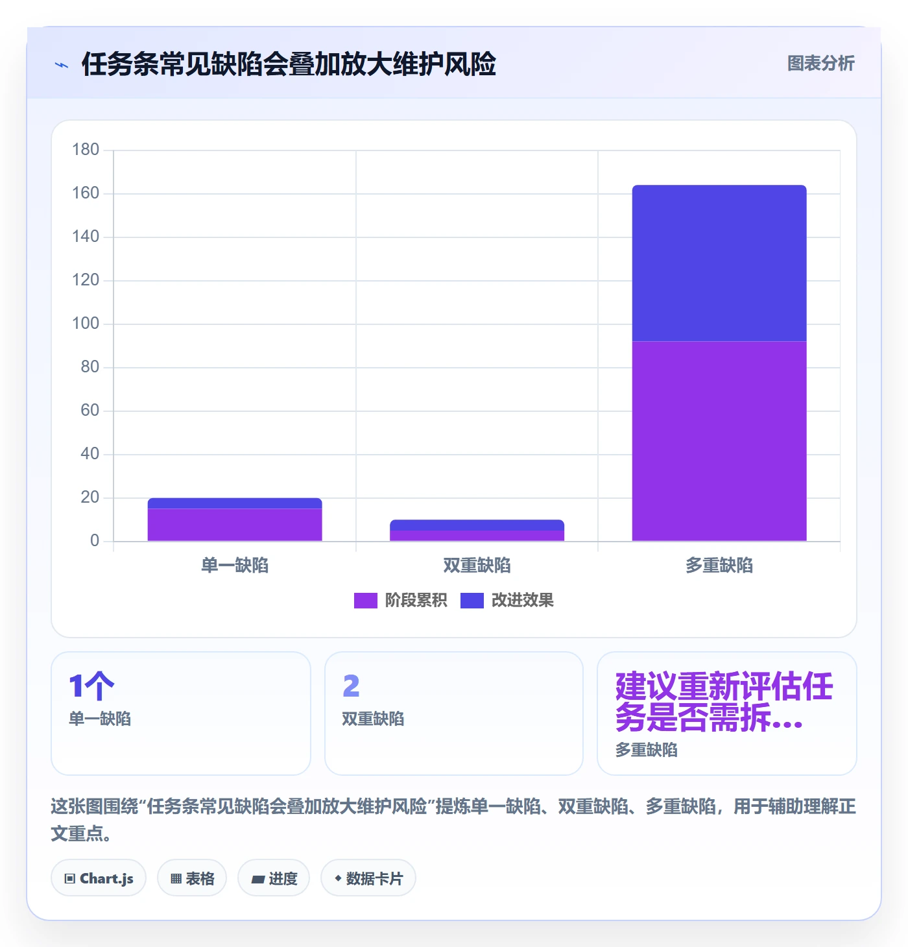Click the 单一缺陷 x-axis label under the chart
Screen dimensions: 908x947
coord(235,566)
